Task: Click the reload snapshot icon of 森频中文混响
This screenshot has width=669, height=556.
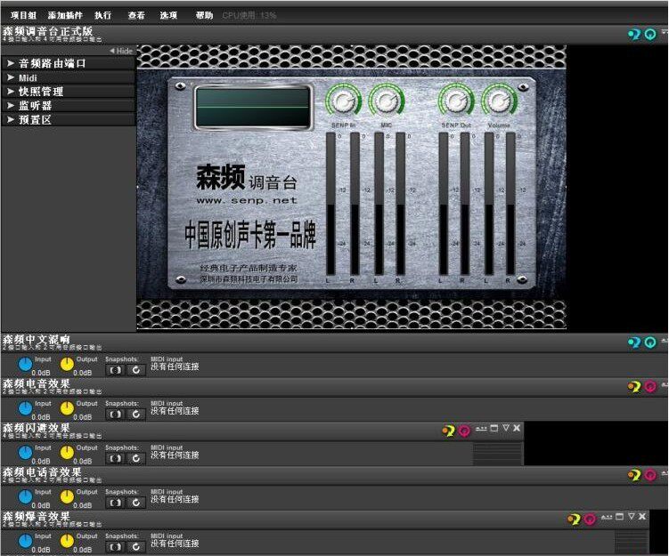Action: [135, 370]
